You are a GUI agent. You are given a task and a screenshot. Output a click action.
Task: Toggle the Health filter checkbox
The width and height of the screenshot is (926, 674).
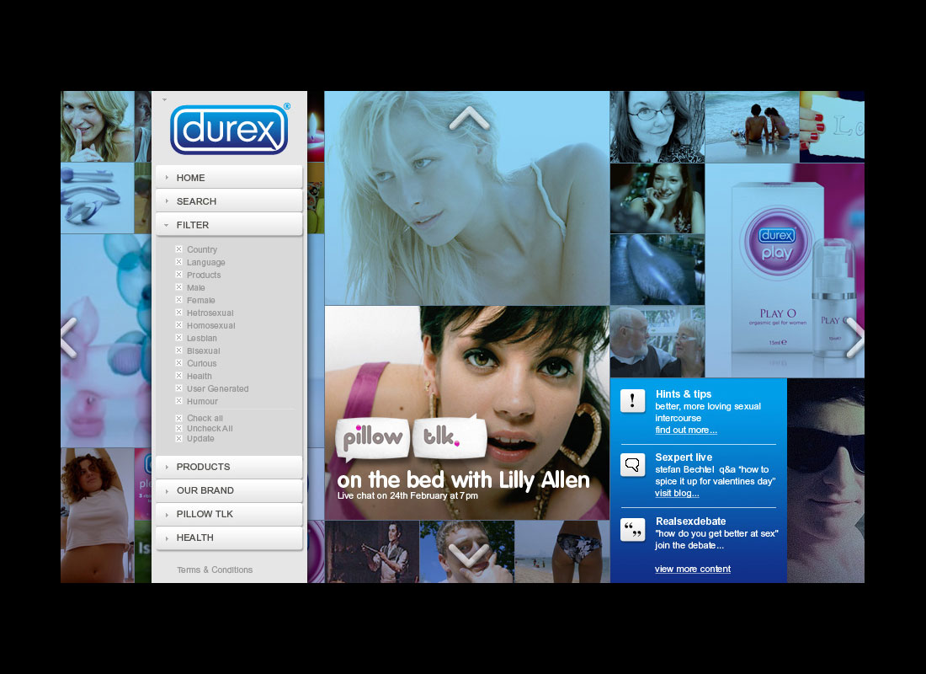[179, 376]
